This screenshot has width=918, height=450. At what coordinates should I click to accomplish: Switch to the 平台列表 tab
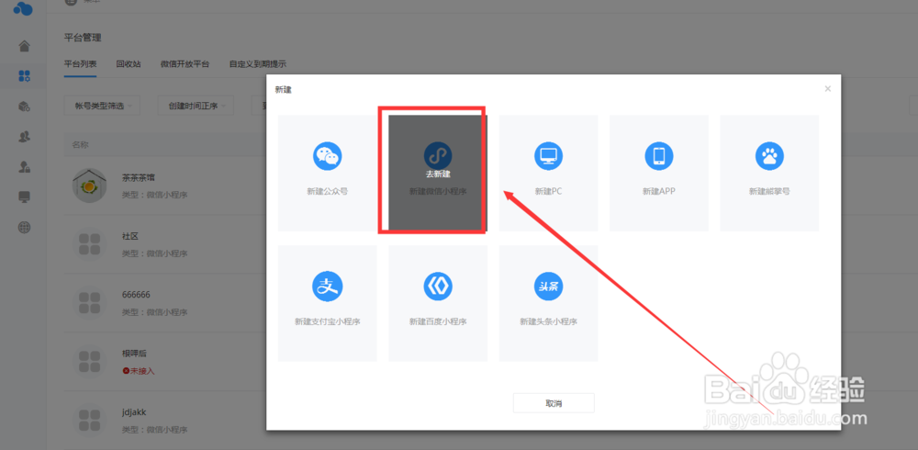[x=80, y=64]
